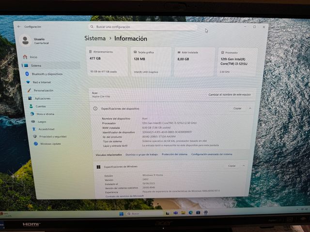Click the Privacidad y seguridad shield icon

coord(35,136)
